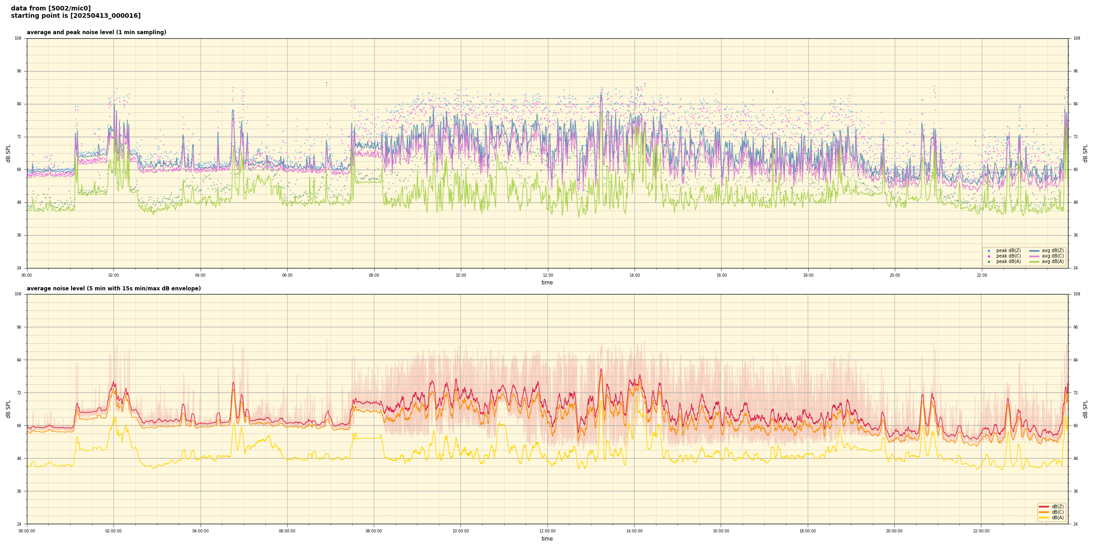Click the top chart title about peak noise

96,32
